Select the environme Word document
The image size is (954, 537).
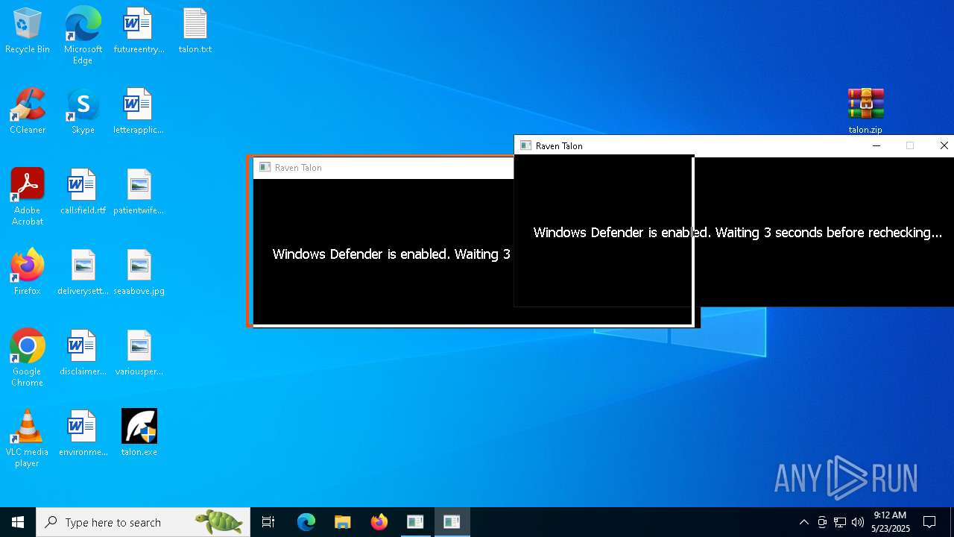click(83, 434)
